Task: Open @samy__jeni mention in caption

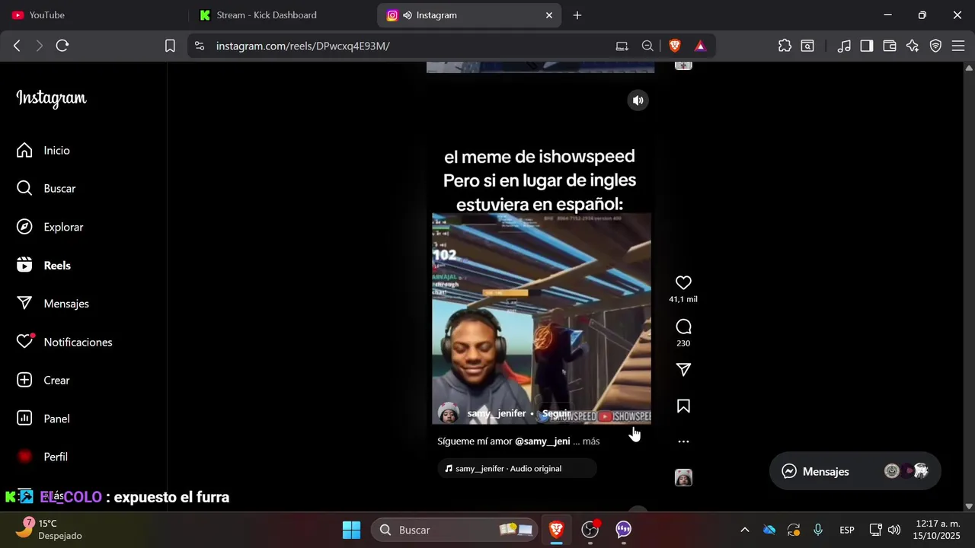Action: coord(542,441)
